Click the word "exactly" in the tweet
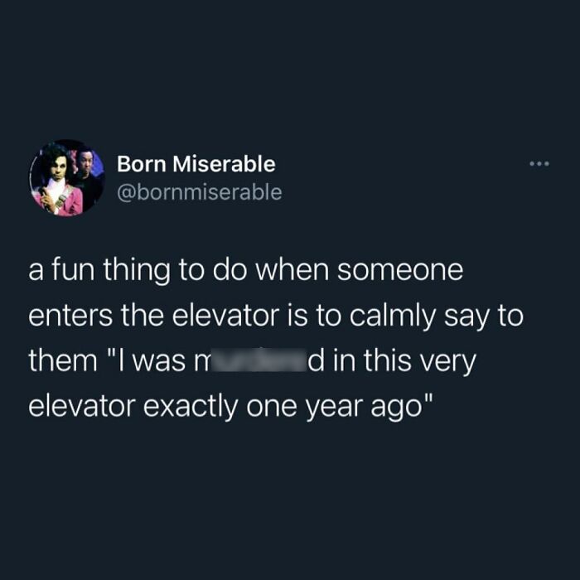Viewport: 580px width, 580px height. [190, 408]
